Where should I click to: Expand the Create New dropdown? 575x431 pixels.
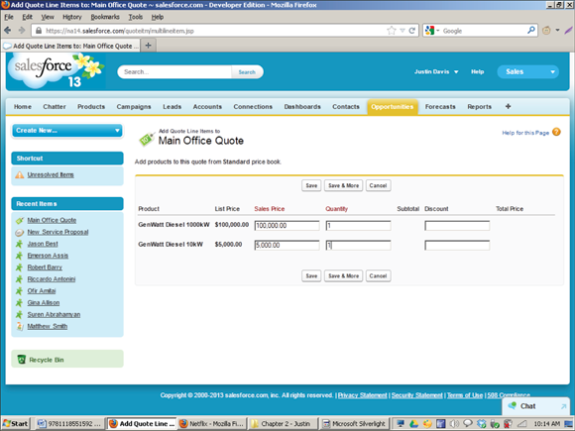(67, 130)
